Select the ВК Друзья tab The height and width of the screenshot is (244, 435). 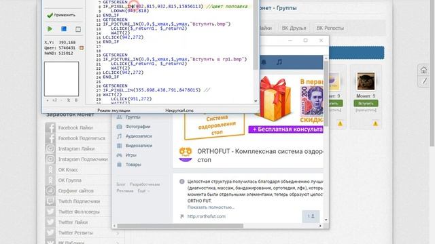pyautogui.click(x=294, y=28)
